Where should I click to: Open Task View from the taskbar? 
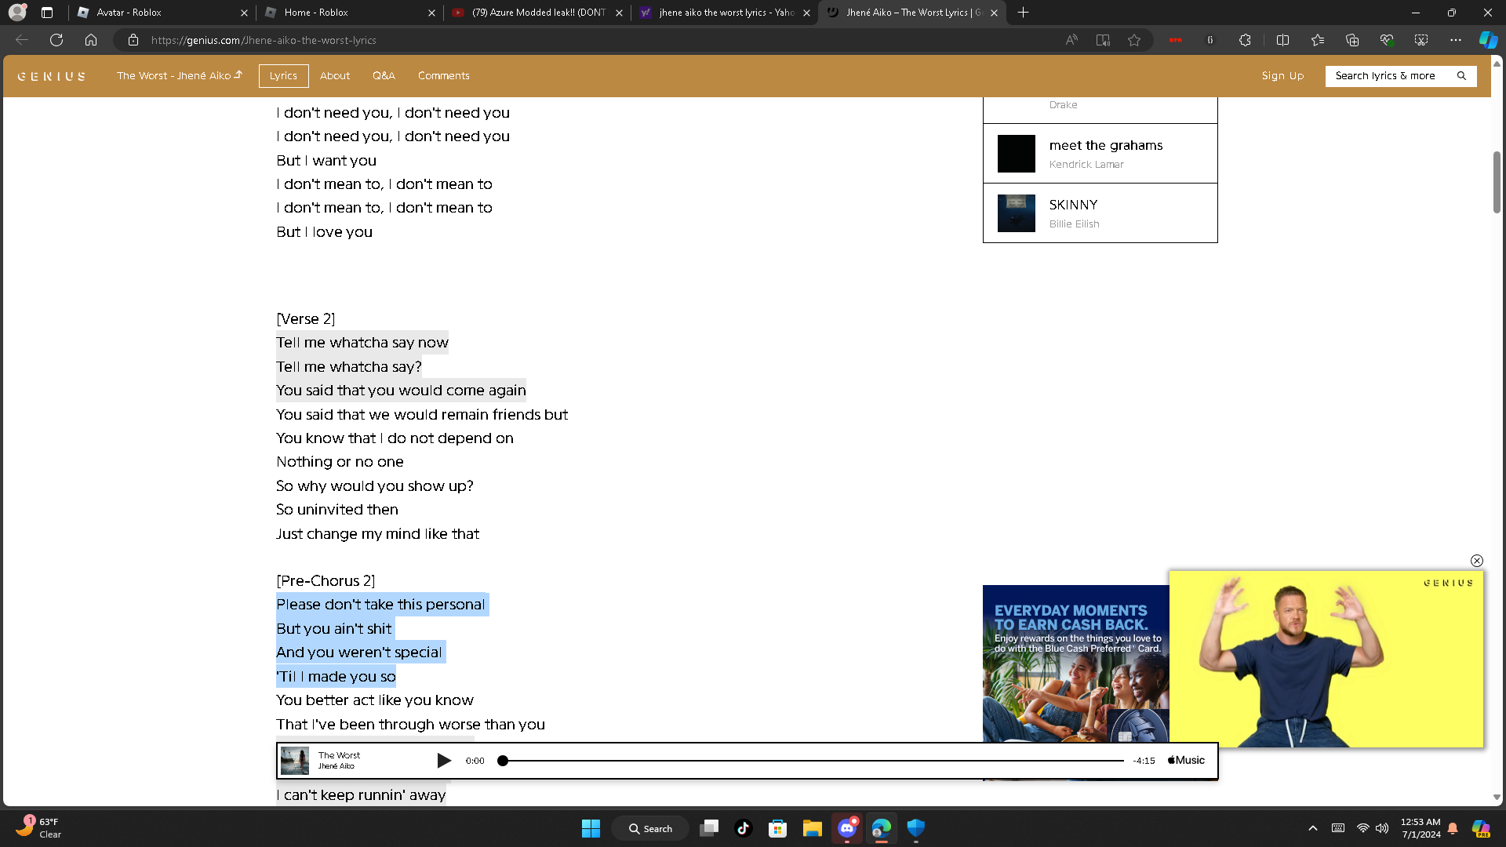(709, 828)
